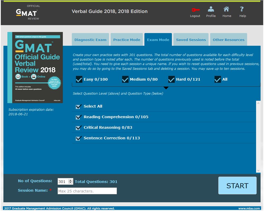Uncheck the All difficulty checkbox
Viewport: 264px width, 211px height.
pos(218,79)
